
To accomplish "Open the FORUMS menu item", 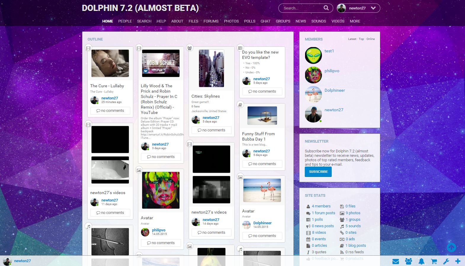I will point(211,21).
